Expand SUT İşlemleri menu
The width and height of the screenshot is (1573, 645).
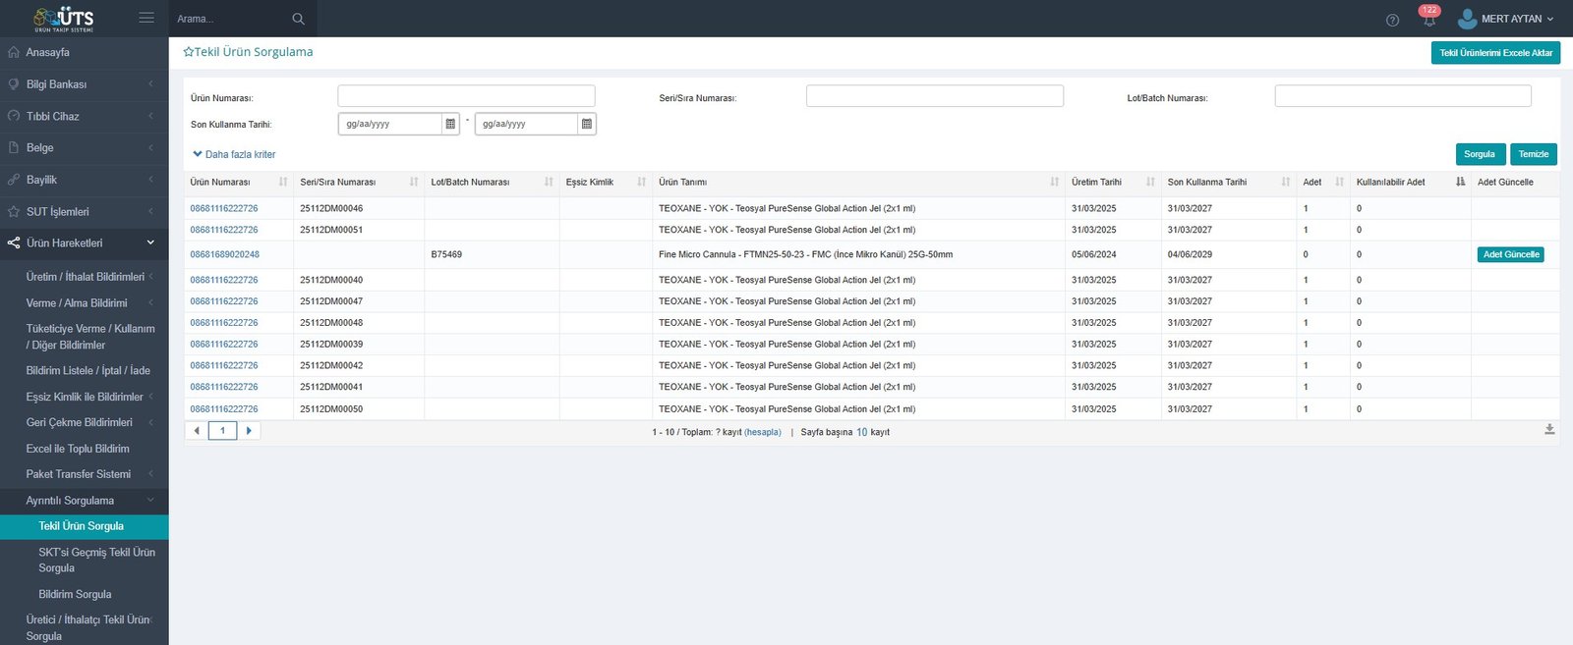coord(84,211)
